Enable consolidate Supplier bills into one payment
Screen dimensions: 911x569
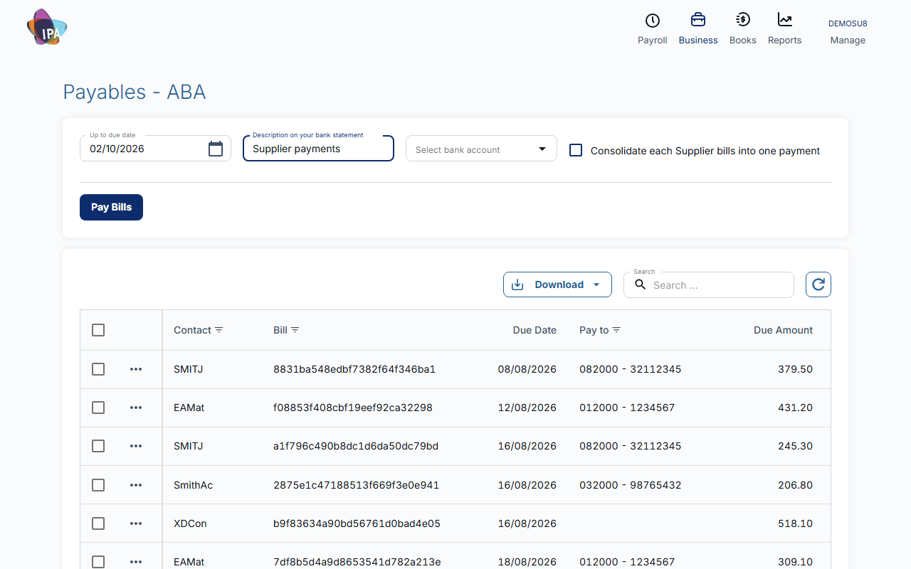coord(576,150)
